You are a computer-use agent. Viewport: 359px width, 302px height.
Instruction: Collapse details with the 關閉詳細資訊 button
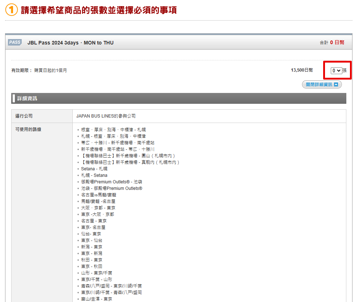[x=322, y=85]
